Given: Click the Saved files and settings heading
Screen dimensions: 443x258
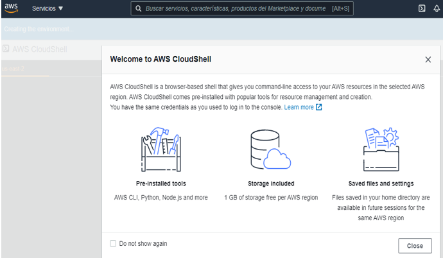Looking at the screenshot, I should pyautogui.click(x=381, y=184).
